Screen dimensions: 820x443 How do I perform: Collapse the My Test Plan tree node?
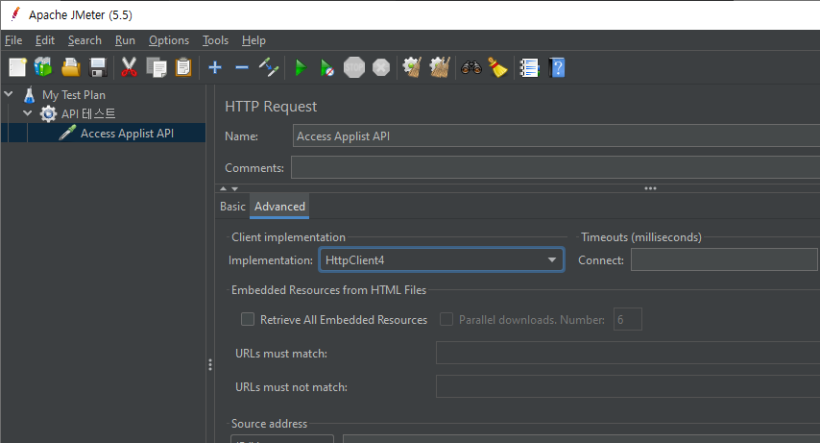click(9, 94)
